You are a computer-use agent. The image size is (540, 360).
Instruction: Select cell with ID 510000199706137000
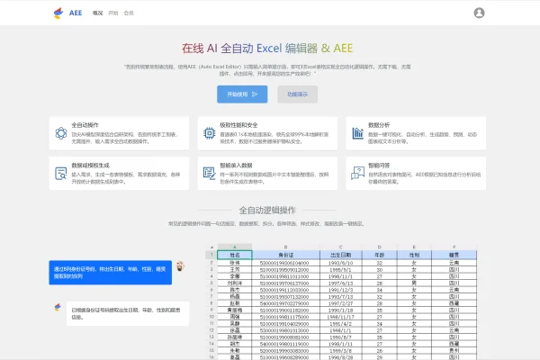(x=285, y=283)
